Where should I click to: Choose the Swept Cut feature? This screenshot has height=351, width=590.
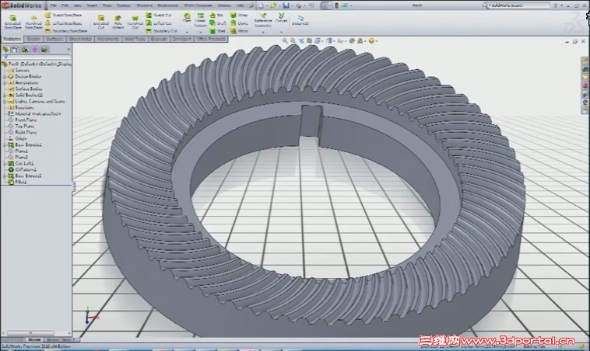pyautogui.click(x=159, y=15)
